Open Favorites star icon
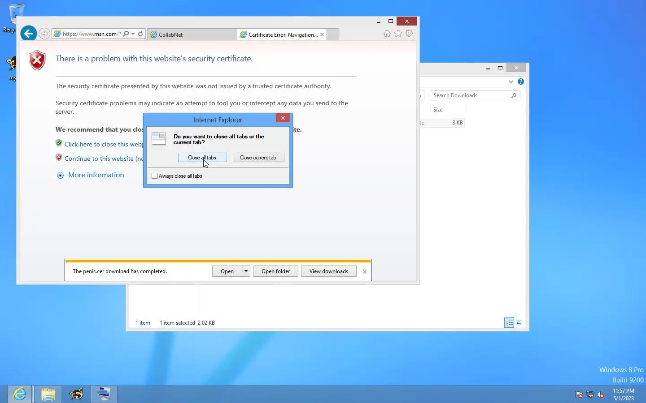Image resolution: width=646 pixels, height=403 pixels. [x=398, y=34]
